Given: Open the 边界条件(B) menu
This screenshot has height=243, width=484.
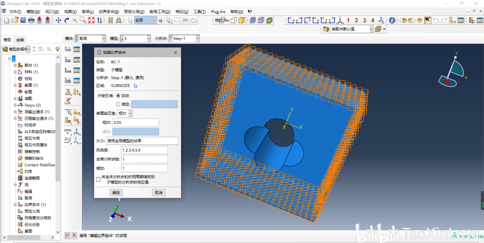Looking at the screenshot, I should [109, 11].
